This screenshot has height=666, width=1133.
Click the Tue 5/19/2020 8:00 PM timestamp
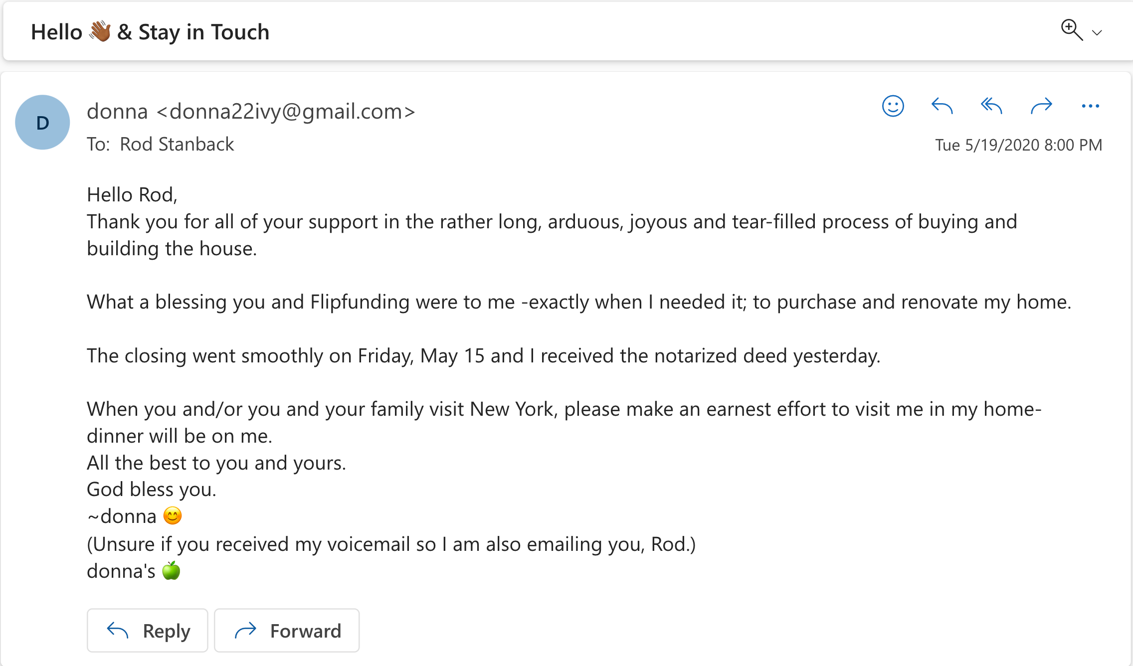[x=1018, y=145]
